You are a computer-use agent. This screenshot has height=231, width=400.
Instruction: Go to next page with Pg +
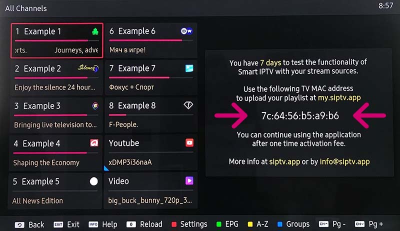coord(369,224)
